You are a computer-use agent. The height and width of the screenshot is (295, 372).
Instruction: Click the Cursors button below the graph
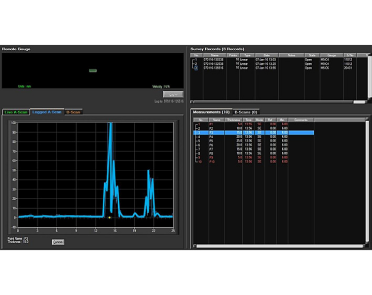coord(58,242)
